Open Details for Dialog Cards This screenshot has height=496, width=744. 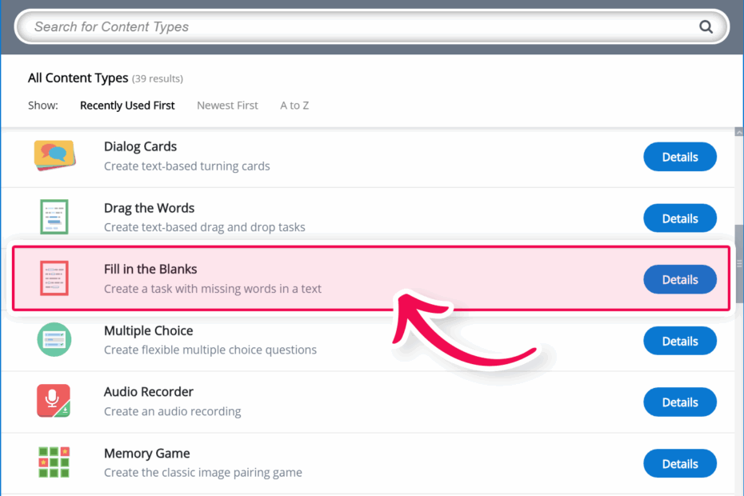(680, 157)
